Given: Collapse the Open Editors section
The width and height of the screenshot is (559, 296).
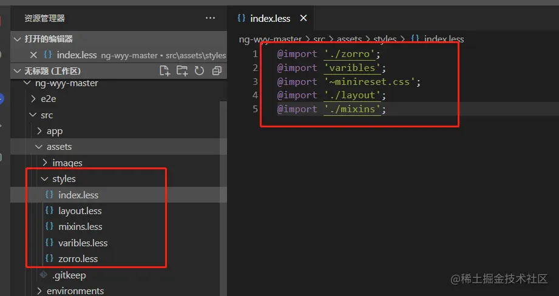Looking at the screenshot, I should (x=17, y=39).
